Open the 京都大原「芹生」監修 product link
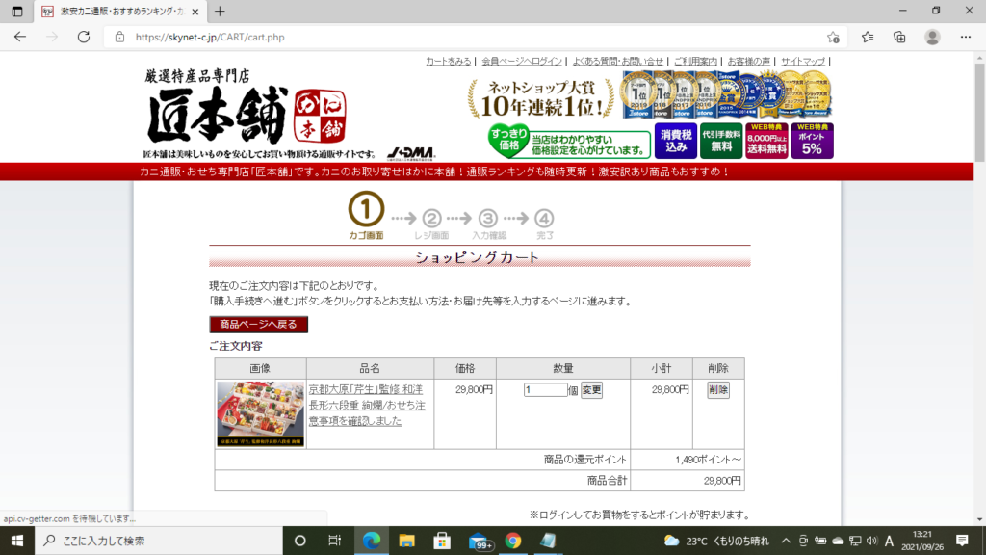Viewport: 986px width, 555px height. point(367,405)
